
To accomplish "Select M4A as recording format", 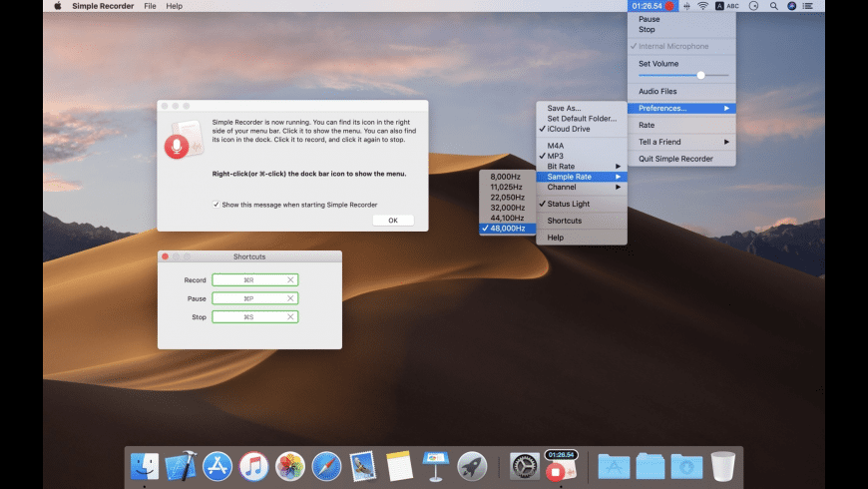I will click(582, 146).
